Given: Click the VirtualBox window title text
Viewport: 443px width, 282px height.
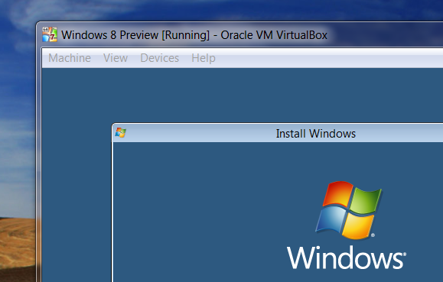Looking at the screenshot, I should (x=194, y=35).
